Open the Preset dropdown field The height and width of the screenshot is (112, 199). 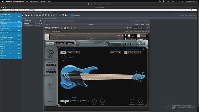pos(91,24)
